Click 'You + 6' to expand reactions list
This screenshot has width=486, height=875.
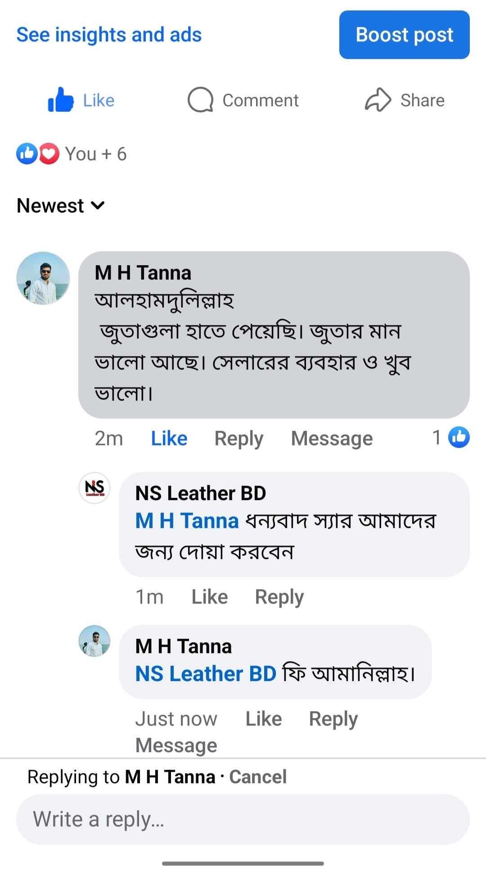click(95, 153)
